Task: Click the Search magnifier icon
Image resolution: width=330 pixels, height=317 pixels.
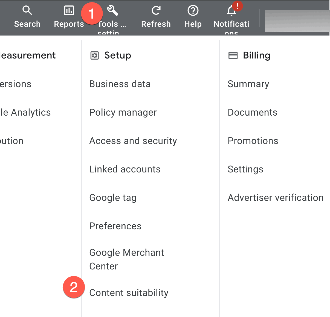Action: [27, 10]
